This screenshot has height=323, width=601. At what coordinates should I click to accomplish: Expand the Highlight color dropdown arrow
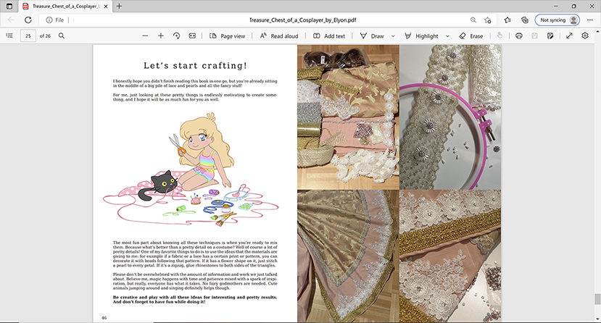coord(447,35)
